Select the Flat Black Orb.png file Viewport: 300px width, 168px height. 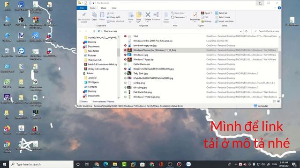[x=201, y=92]
